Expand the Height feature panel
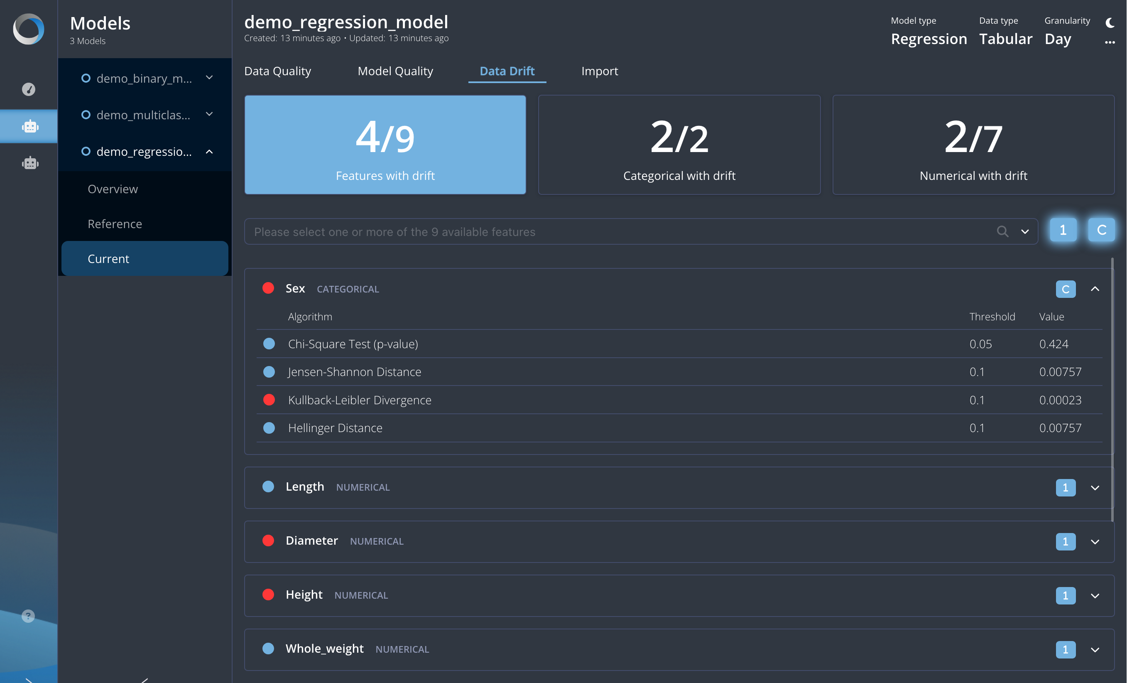 pos(1095,596)
